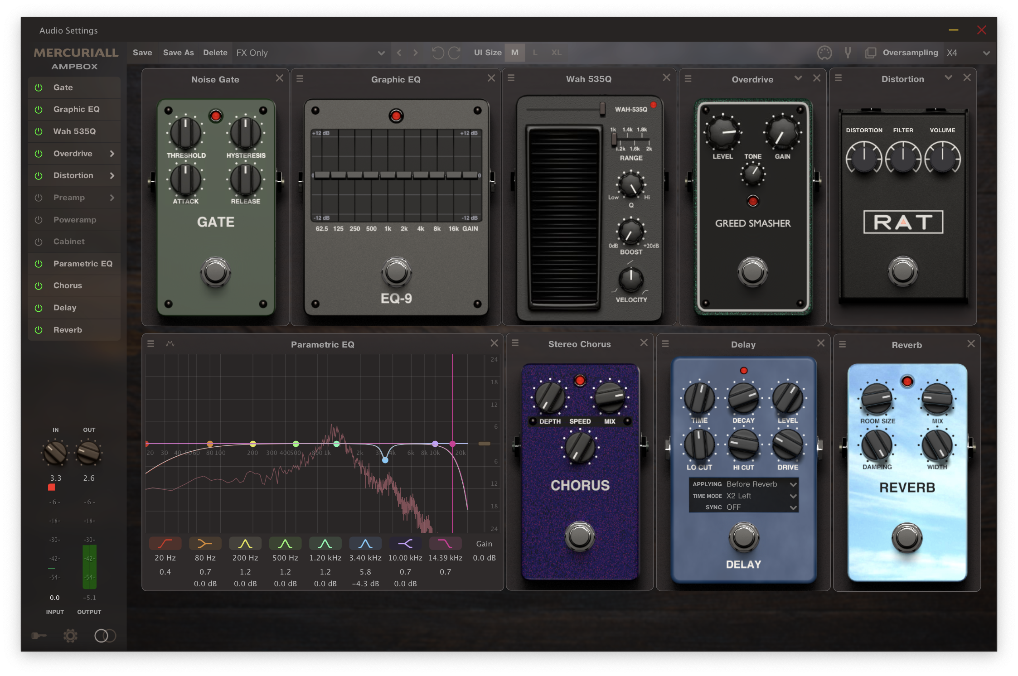The image size is (1018, 676).
Task: Select Parametric EQ in the sidebar
Action: click(82, 264)
